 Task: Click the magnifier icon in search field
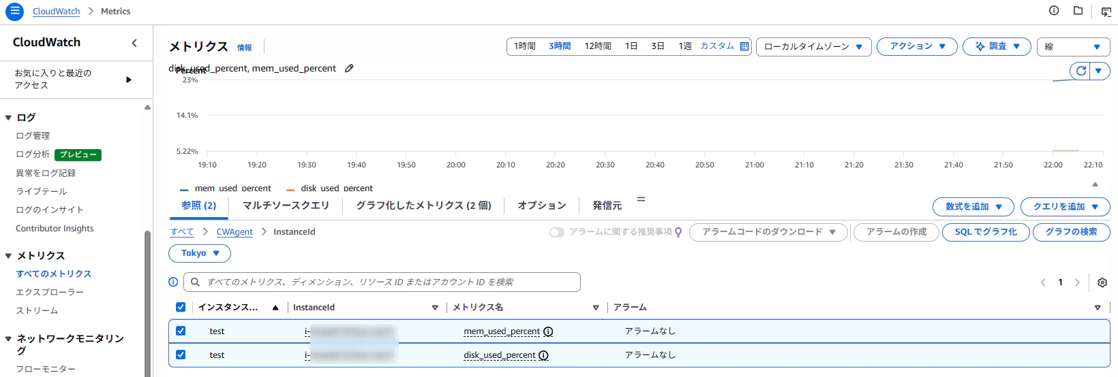(196, 282)
